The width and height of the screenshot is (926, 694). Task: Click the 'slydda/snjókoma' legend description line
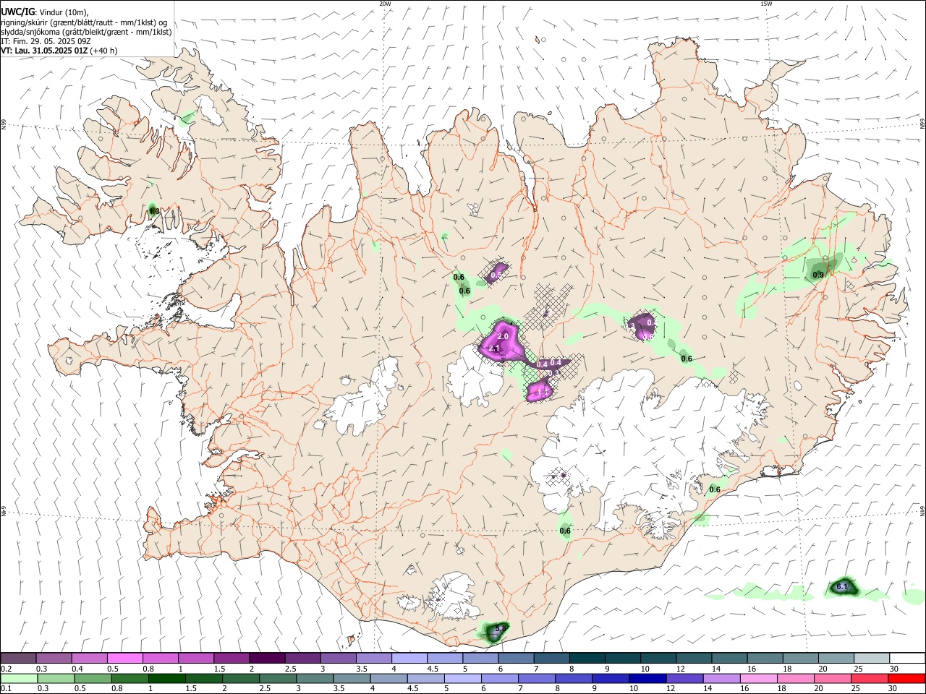click(x=86, y=32)
